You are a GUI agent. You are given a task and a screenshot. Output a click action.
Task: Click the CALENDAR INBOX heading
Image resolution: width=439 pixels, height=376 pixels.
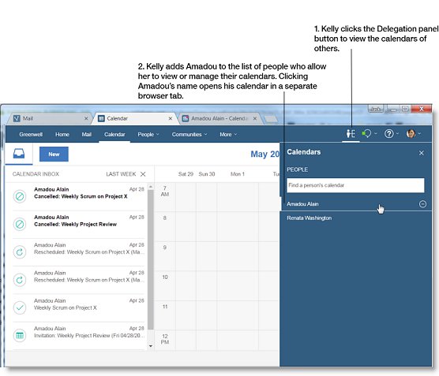pos(36,174)
